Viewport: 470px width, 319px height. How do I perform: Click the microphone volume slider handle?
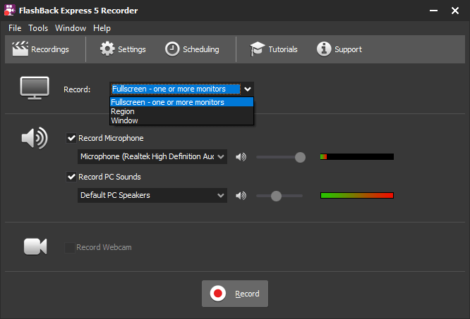click(300, 156)
